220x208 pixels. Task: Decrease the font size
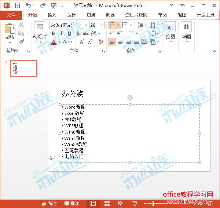pos(90,42)
